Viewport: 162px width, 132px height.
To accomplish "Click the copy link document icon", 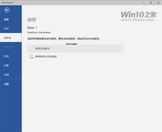I will coord(31,57).
